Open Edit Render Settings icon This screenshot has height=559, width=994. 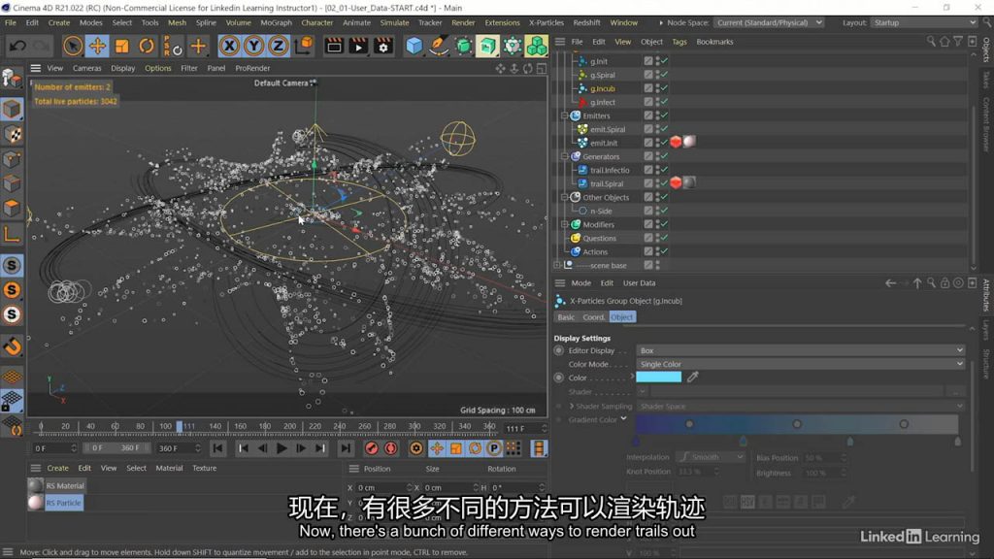382,46
